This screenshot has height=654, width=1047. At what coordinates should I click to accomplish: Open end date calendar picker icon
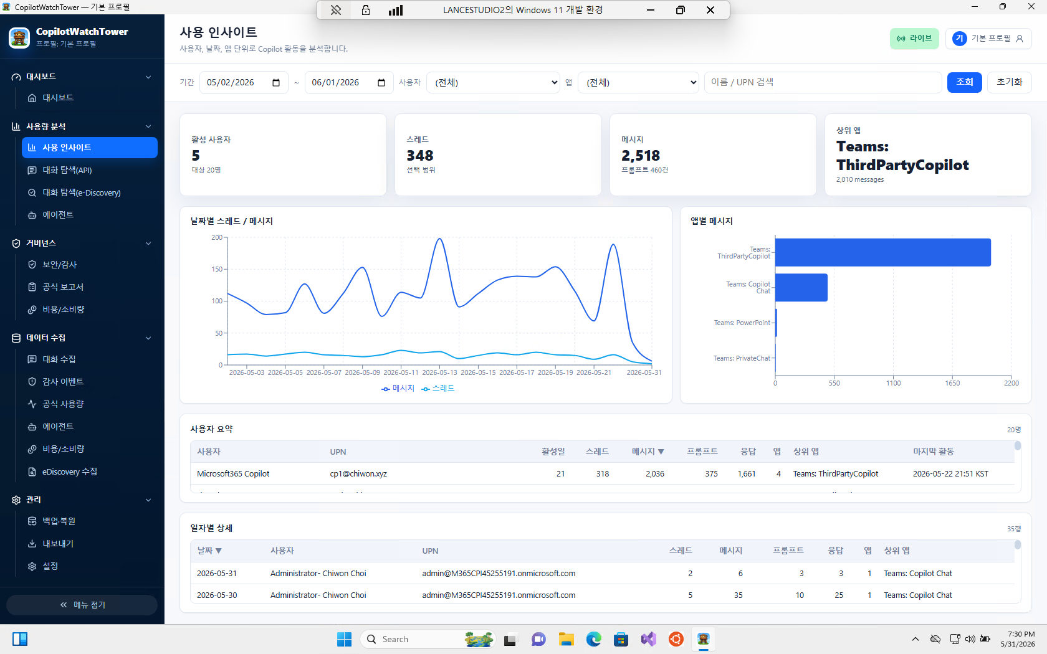381,83
